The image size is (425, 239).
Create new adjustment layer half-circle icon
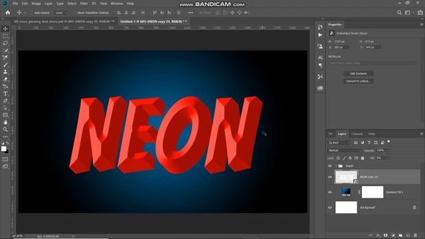[x=393, y=236]
